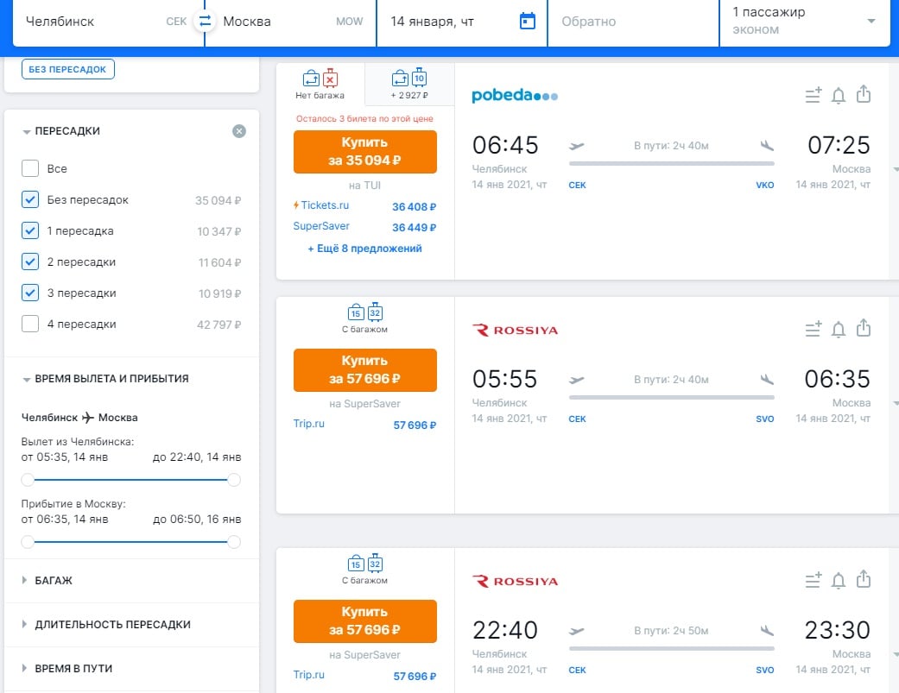
Task: Swap origin and destination cities
Action: point(205,22)
